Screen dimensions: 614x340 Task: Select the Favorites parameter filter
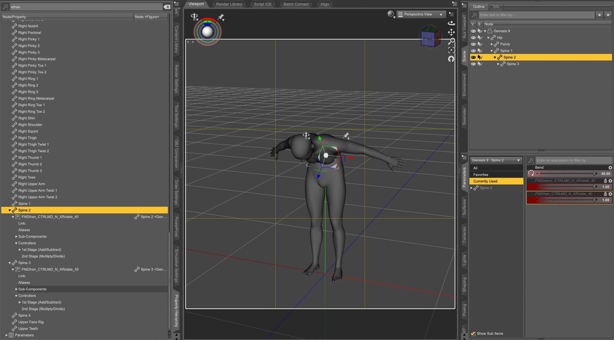[x=481, y=175]
